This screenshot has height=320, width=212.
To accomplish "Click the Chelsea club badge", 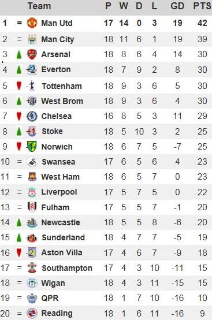I will coord(32,116).
